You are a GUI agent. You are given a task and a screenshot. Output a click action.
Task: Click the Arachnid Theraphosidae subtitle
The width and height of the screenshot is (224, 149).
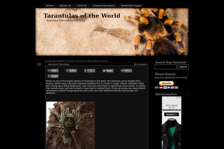[x=62, y=20]
